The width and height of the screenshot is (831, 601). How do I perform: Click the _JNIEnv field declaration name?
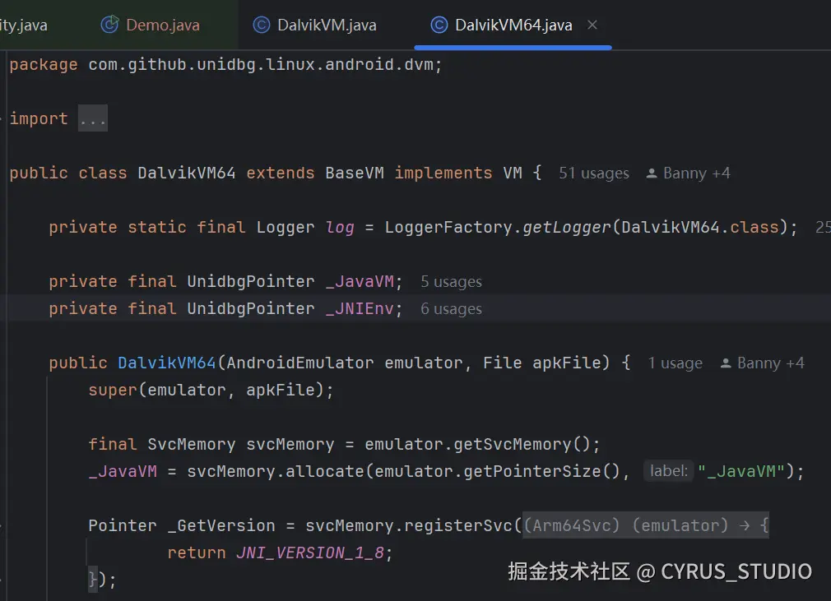pyautogui.click(x=360, y=308)
